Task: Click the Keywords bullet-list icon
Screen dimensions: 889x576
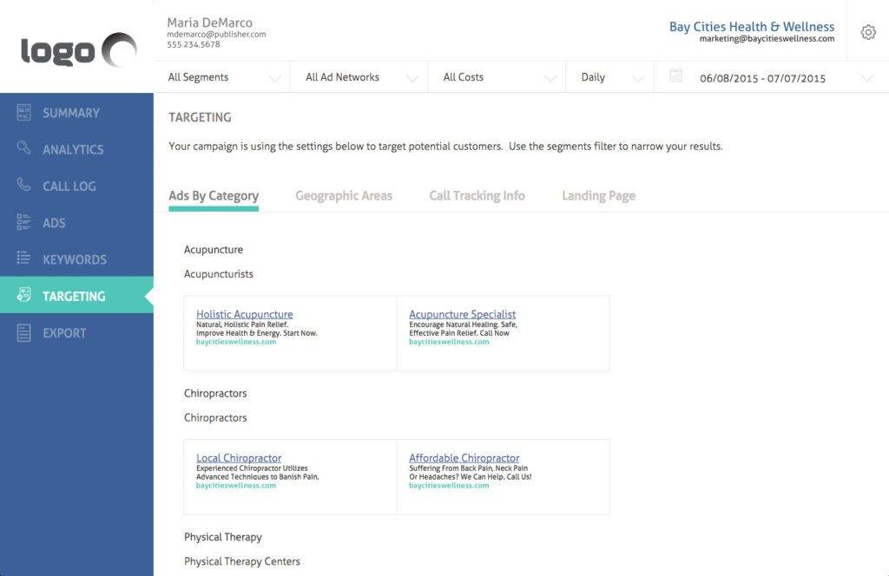Action: click(23, 259)
